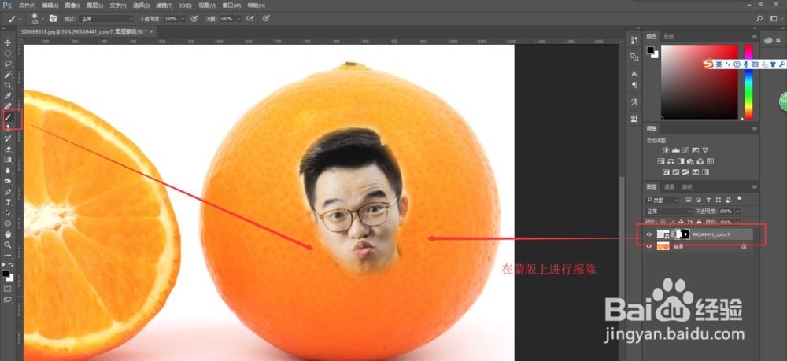This screenshot has height=361, width=787.
Task: Toggle airbrush build-up mode
Action: click(249, 19)
